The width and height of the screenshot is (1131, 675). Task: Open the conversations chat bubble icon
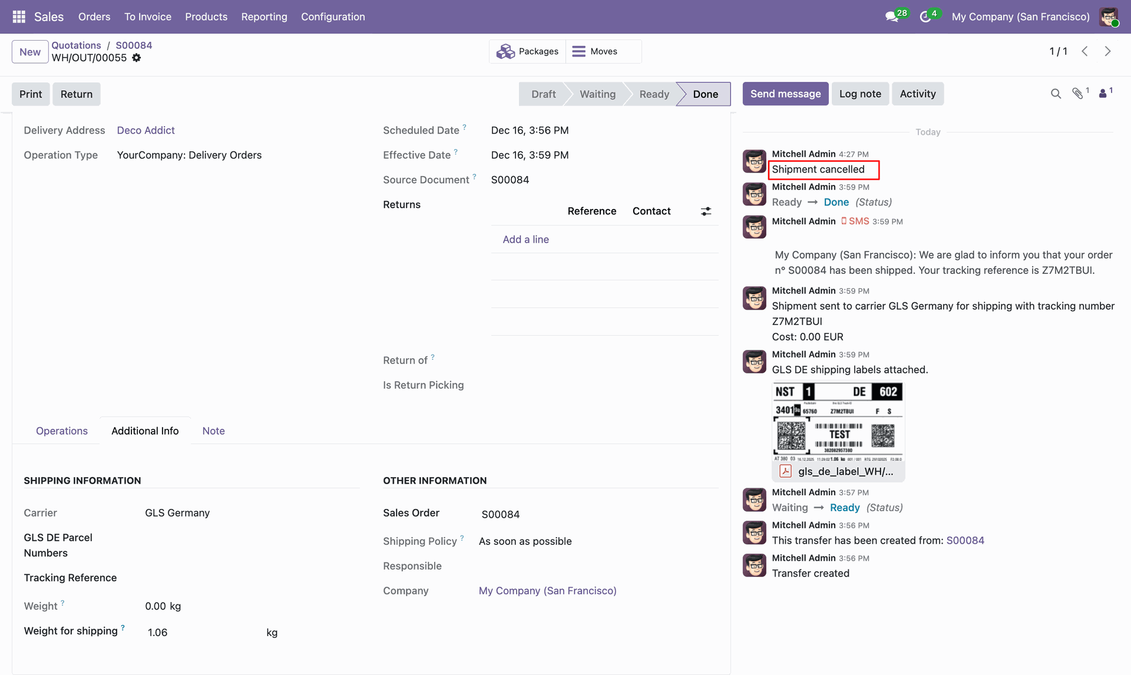point(892,16)
